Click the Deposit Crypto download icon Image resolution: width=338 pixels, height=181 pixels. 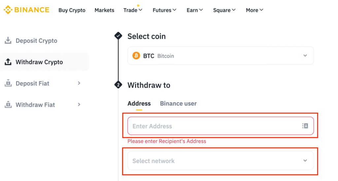point(8,41)
